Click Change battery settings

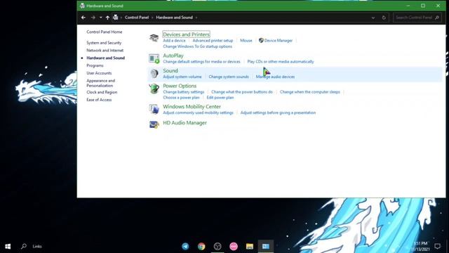coord(184,92)
